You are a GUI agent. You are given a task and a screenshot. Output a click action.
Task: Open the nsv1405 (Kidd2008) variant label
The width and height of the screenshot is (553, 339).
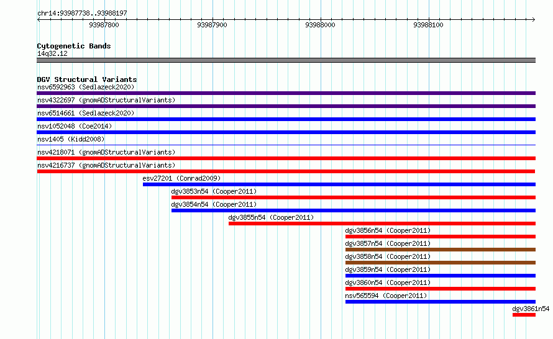click(x=71, y=139)
